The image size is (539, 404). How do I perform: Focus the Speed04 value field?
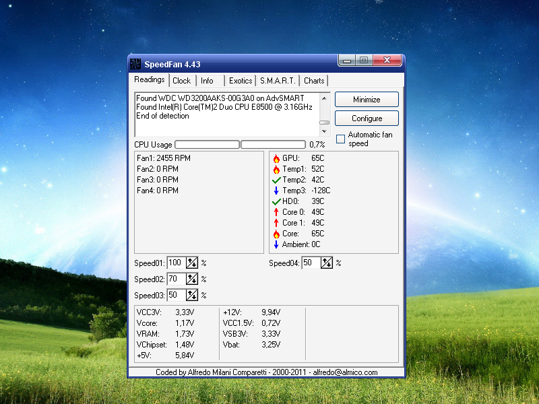point(311,263)
